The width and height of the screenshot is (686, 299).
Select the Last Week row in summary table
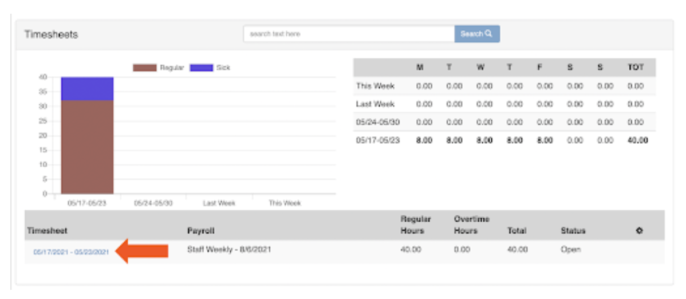click(x=375, y=104)
